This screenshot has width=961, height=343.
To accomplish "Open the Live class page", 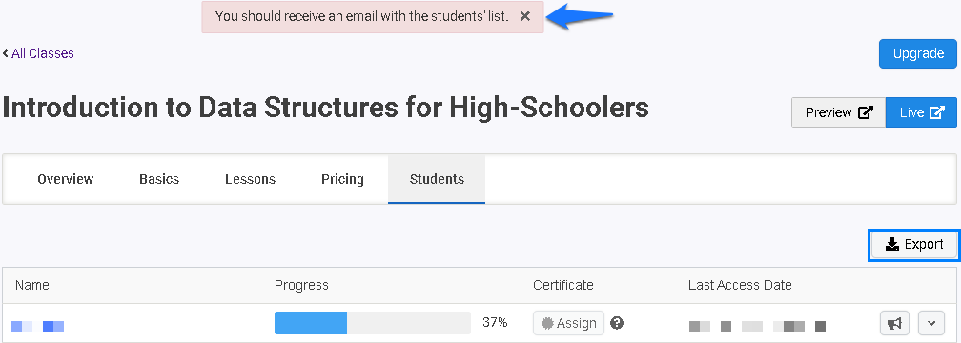I will 921,112.
